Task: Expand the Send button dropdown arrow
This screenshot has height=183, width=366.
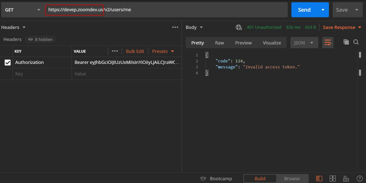Action: (323, 10)
